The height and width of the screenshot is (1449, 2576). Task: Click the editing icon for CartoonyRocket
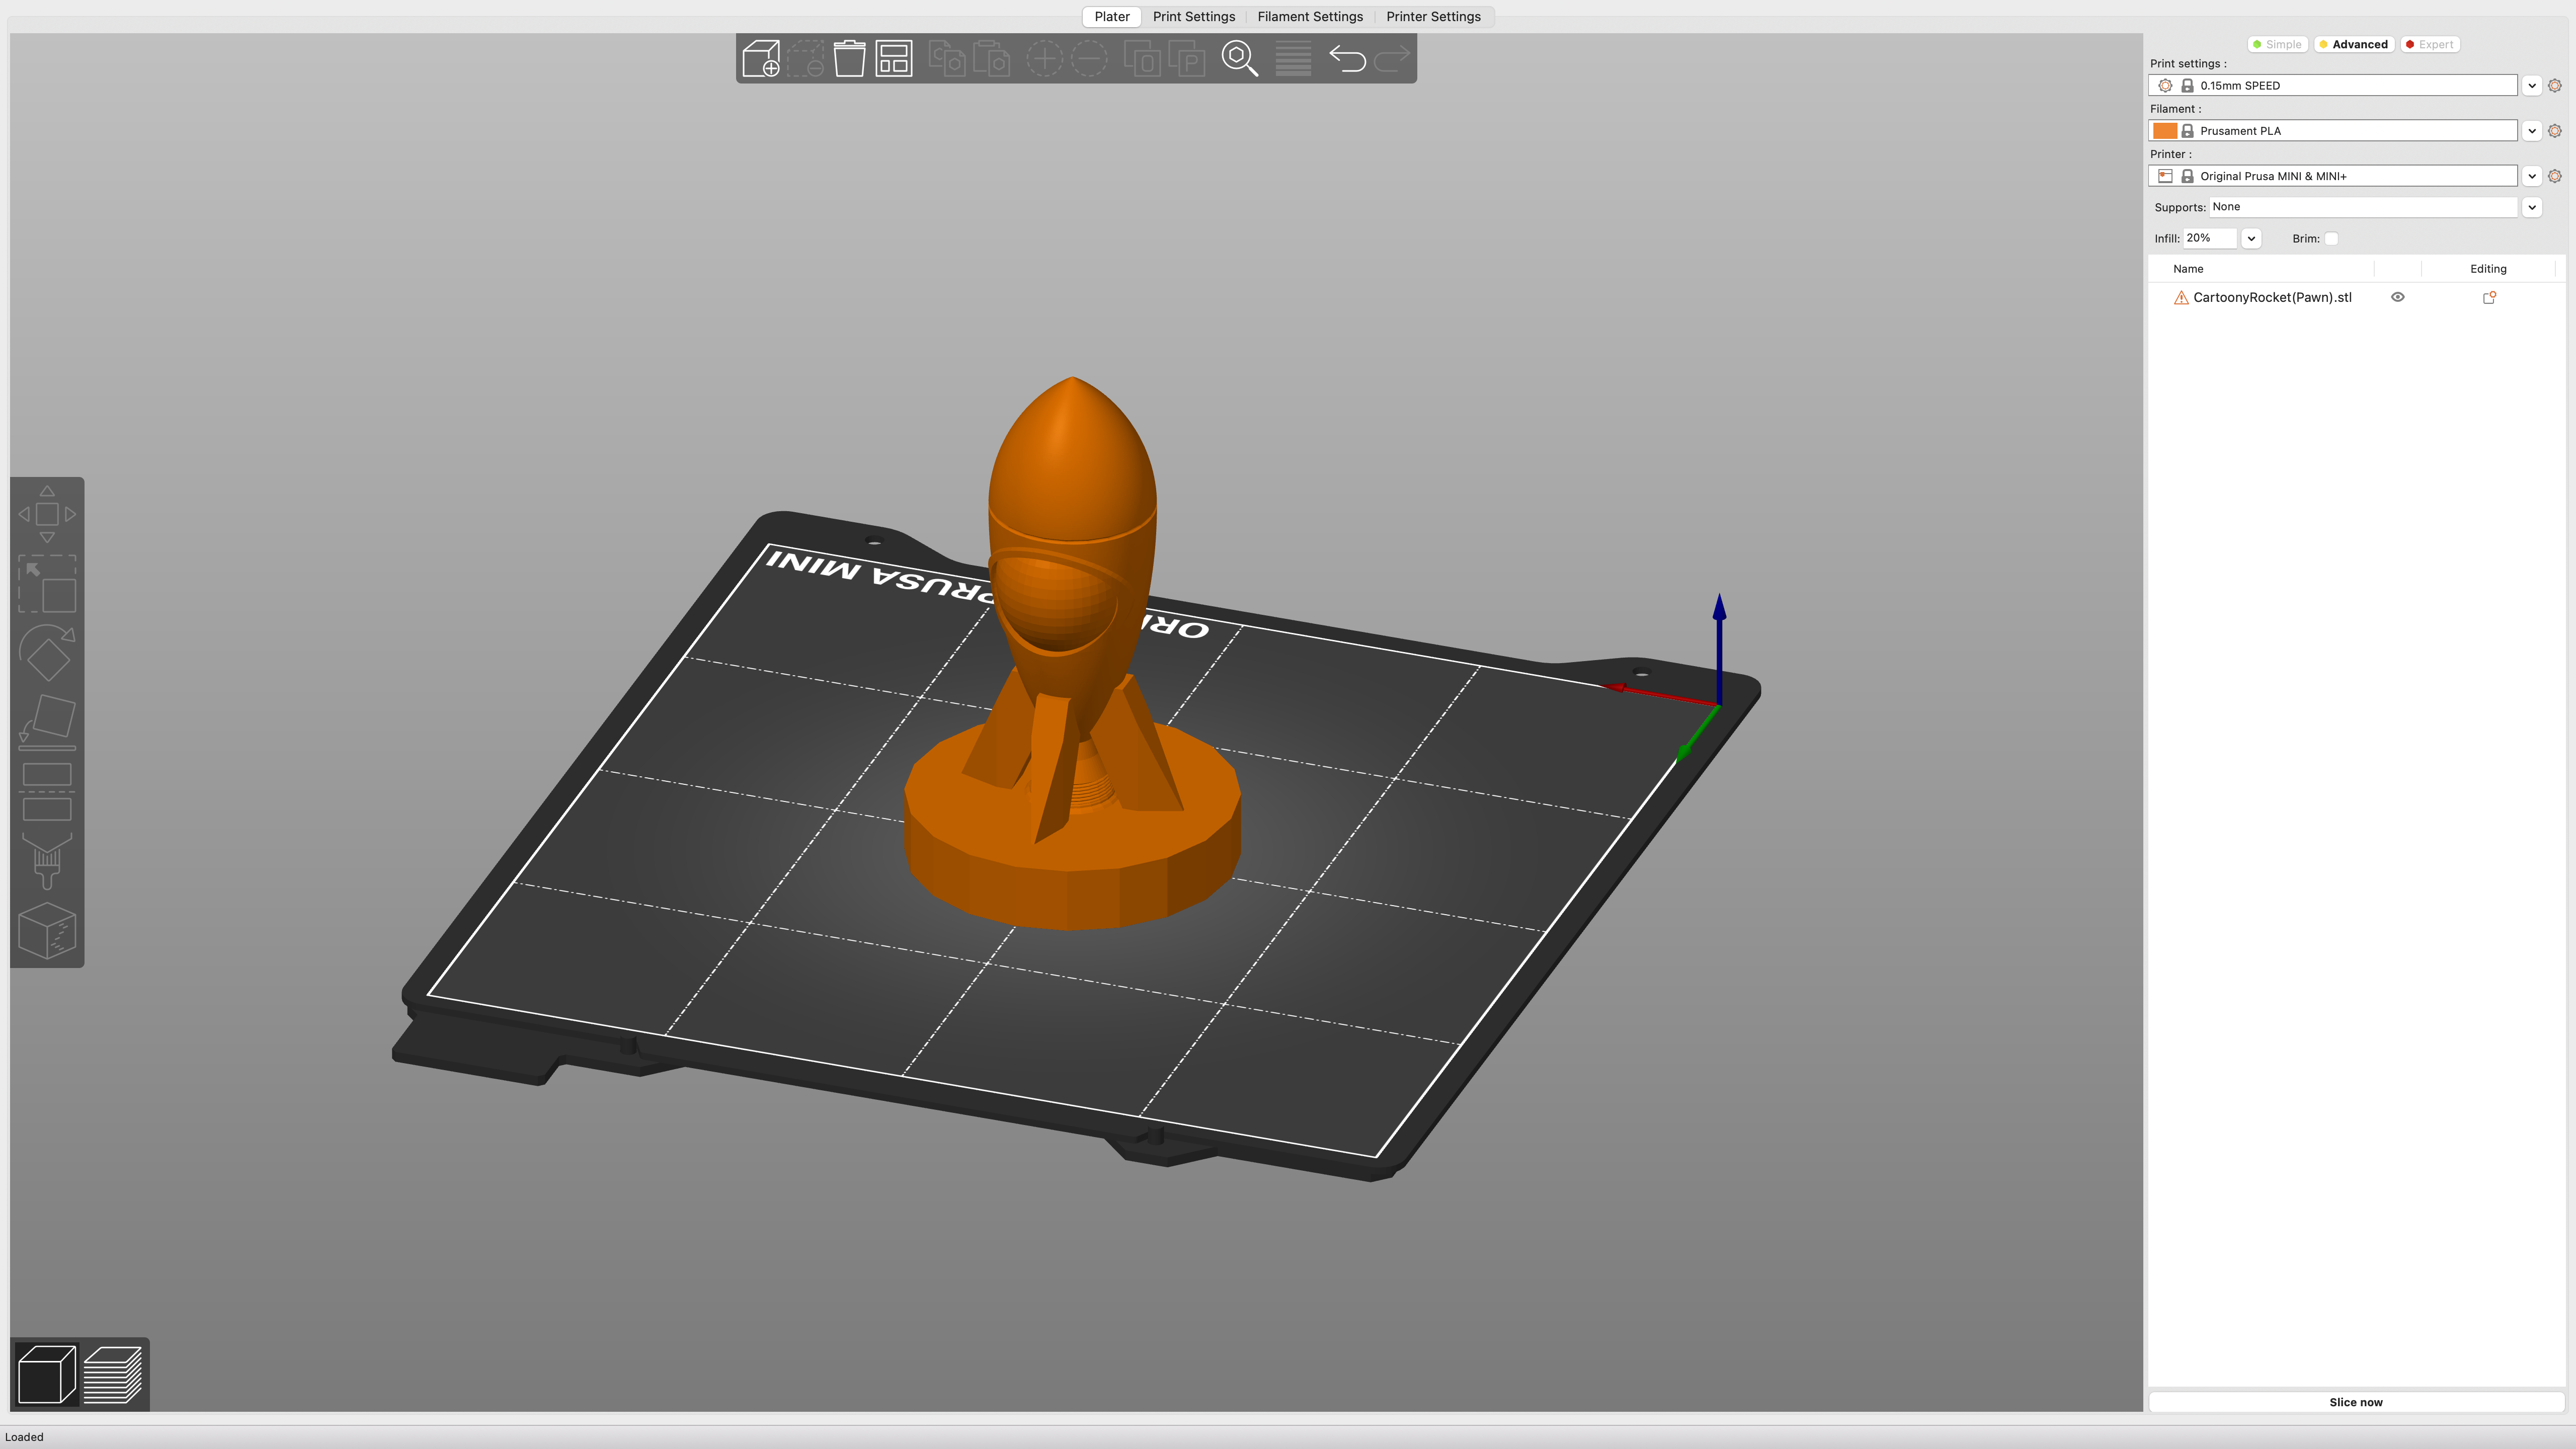click(2489, 297)
